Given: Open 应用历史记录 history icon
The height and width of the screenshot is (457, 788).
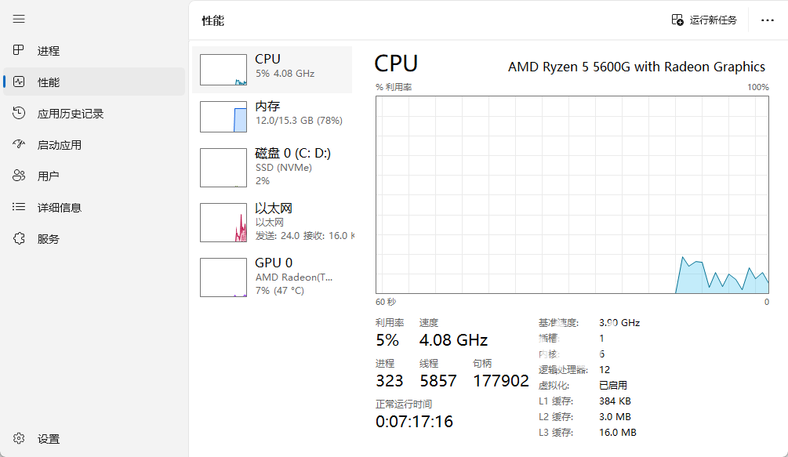Looking at the screenshot, I should (20, 114).
